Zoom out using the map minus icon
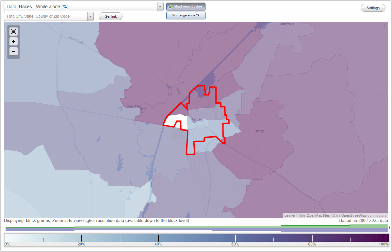The width and height of the screenshot is (392, 252). click(13, 51)
